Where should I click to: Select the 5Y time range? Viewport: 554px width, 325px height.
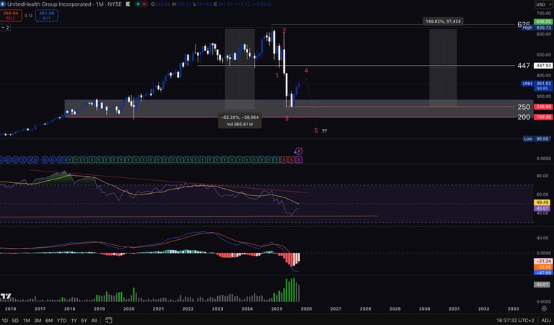[84, 321]
